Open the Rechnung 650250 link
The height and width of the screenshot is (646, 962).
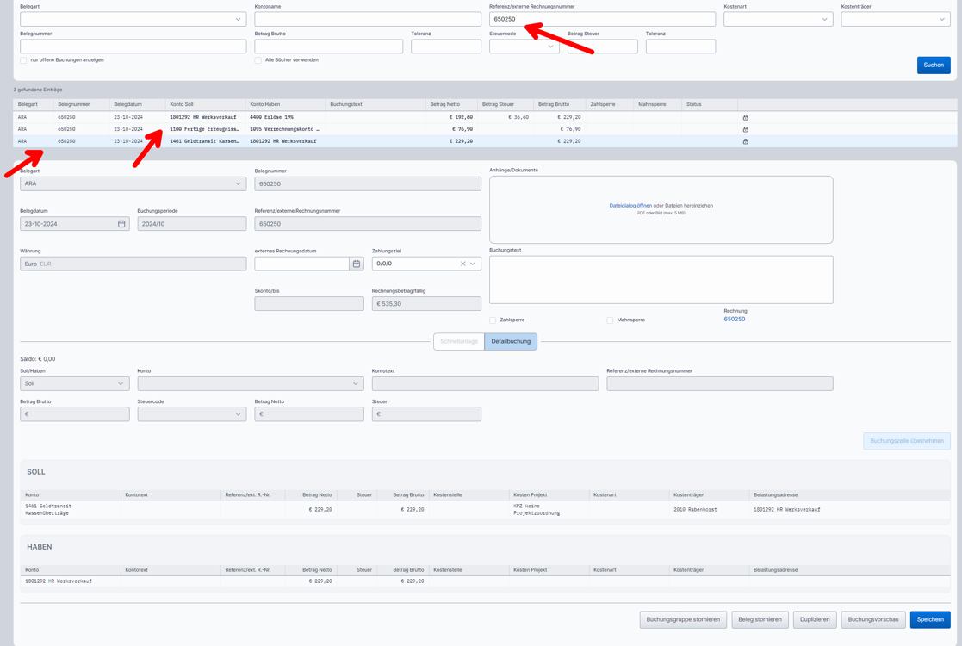pyautogui.click(x=735, y=320)
